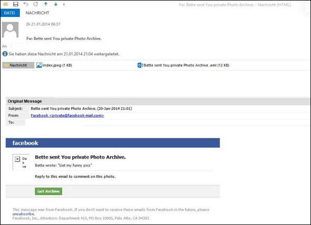This screenshot has width=311, height=225.
Task: Click the unsubscribe link
Action: coord(23,214)
